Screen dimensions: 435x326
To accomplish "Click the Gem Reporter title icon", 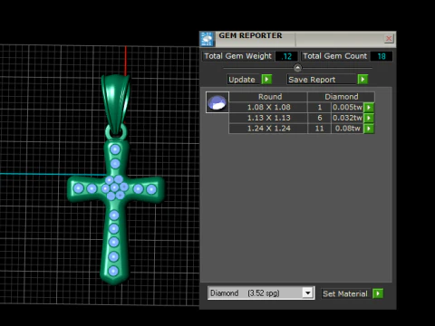I will click(x=208, y=39).
